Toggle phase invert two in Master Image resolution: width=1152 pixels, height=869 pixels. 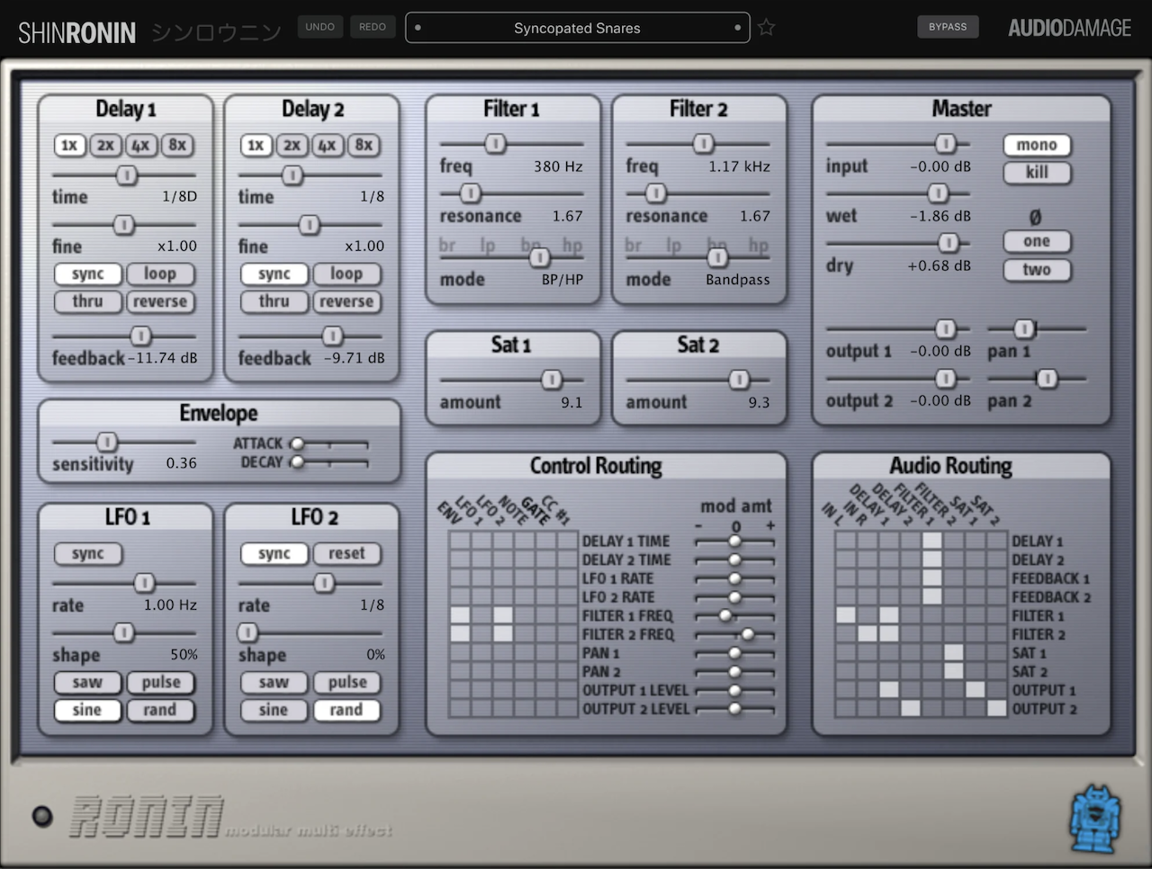(1037, 270)
